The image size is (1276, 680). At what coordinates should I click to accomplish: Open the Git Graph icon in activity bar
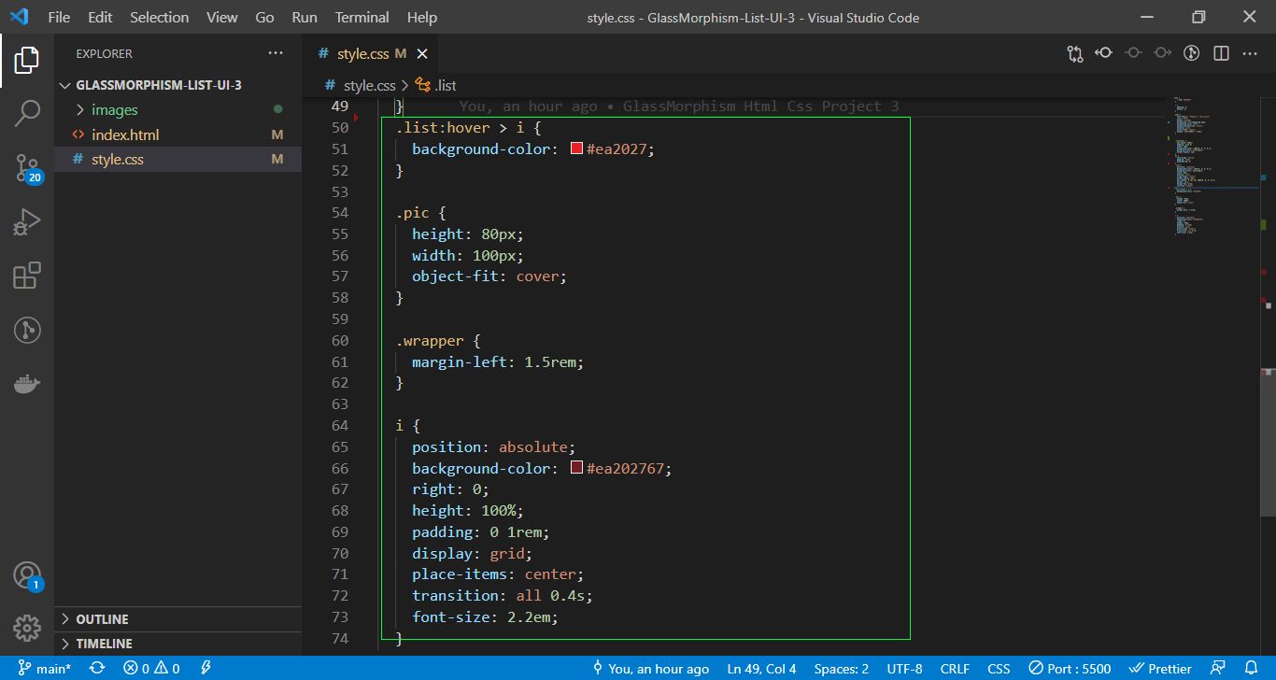27,330
